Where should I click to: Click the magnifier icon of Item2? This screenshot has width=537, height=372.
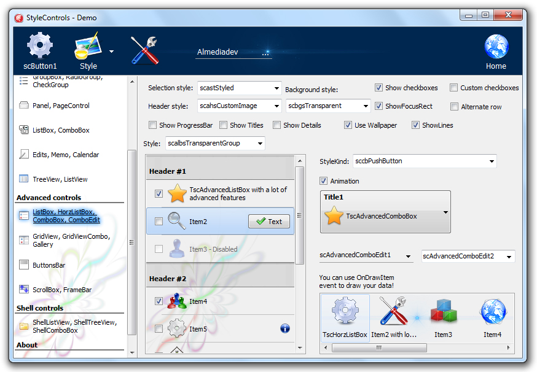[176, 221]
